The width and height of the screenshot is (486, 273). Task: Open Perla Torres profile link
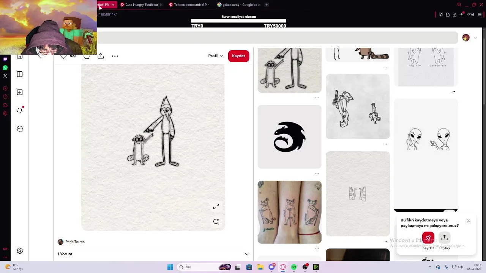pos(75,242)
